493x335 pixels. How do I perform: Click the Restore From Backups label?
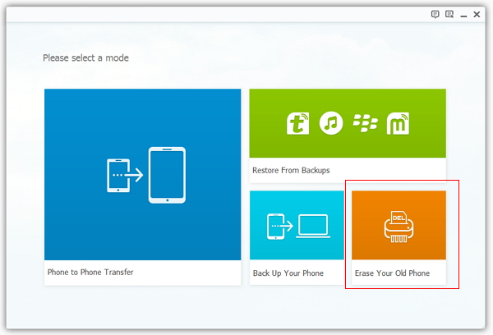point(291,170)
